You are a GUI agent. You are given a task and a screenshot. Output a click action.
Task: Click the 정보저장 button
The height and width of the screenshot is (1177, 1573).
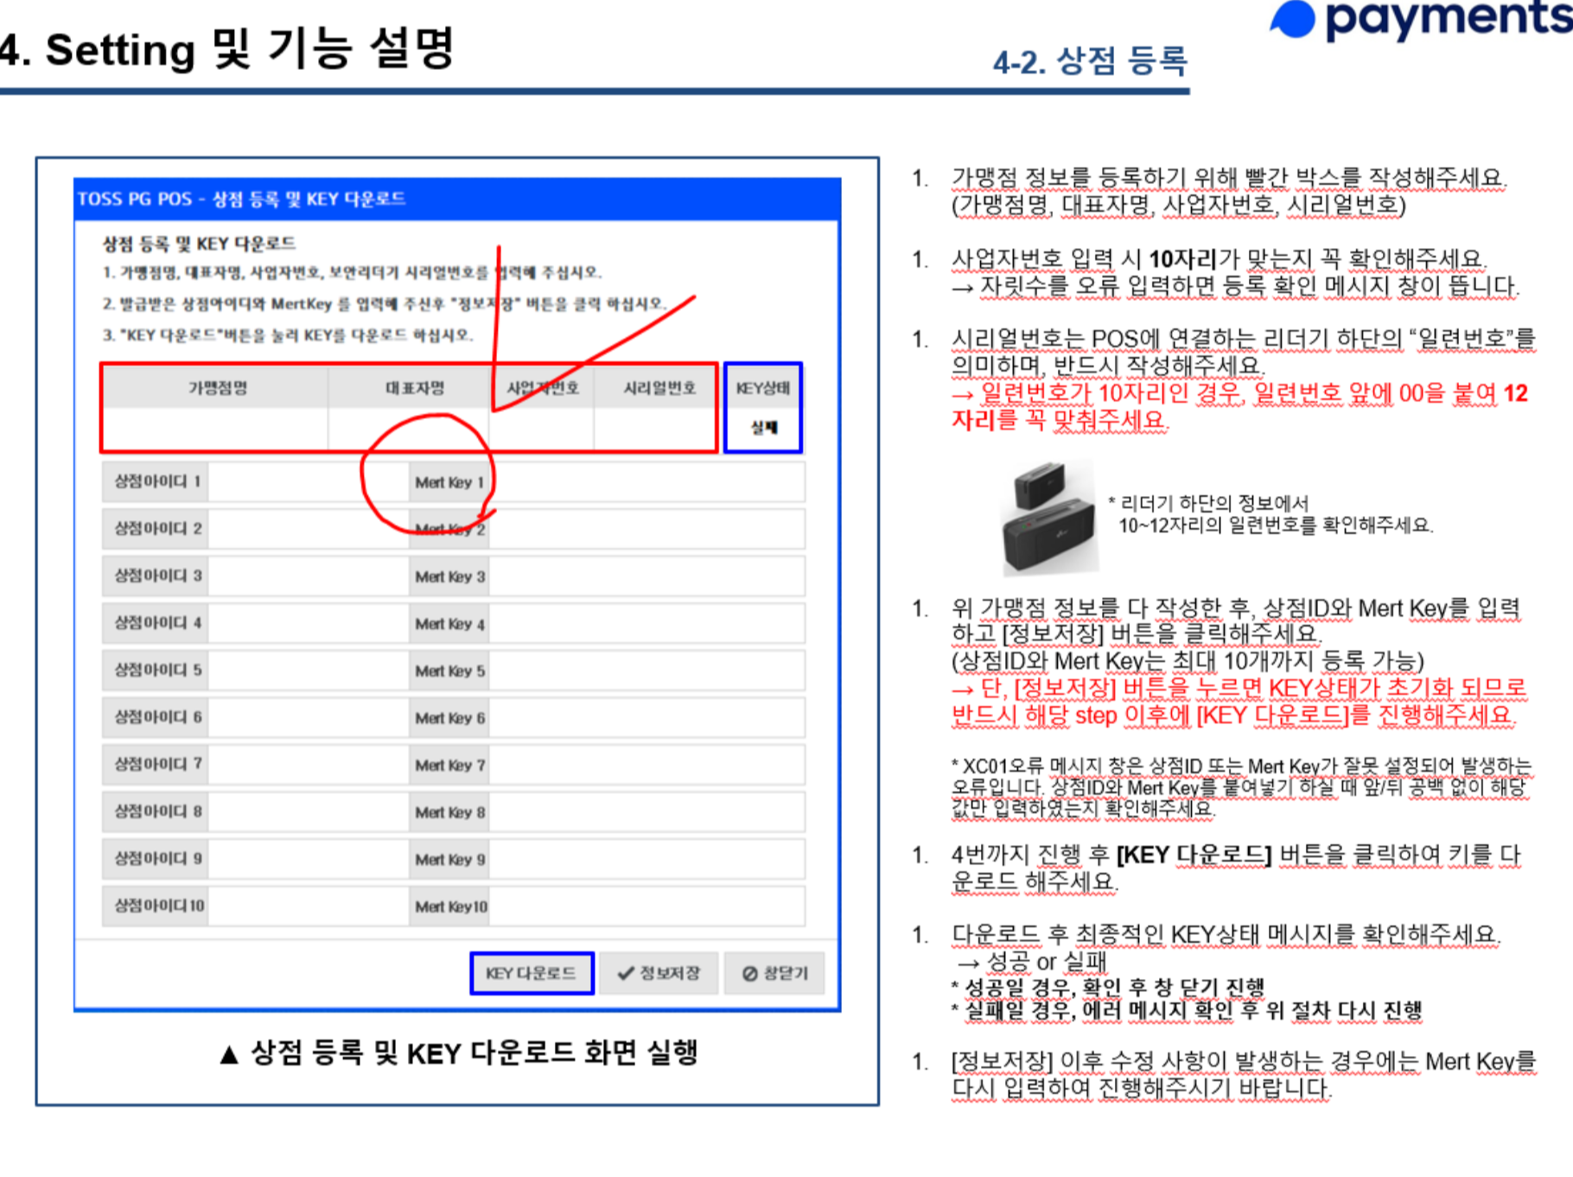click(659, 973)
